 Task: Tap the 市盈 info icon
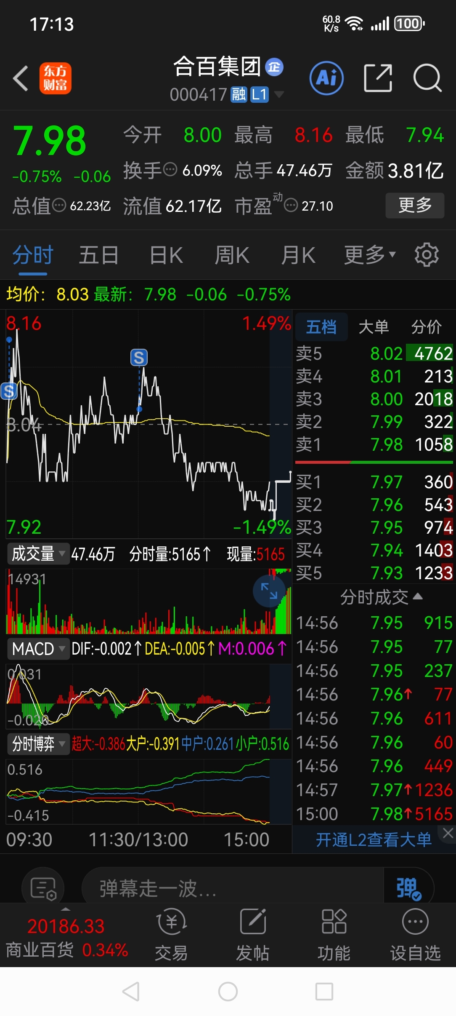click(x=291, y=206)
